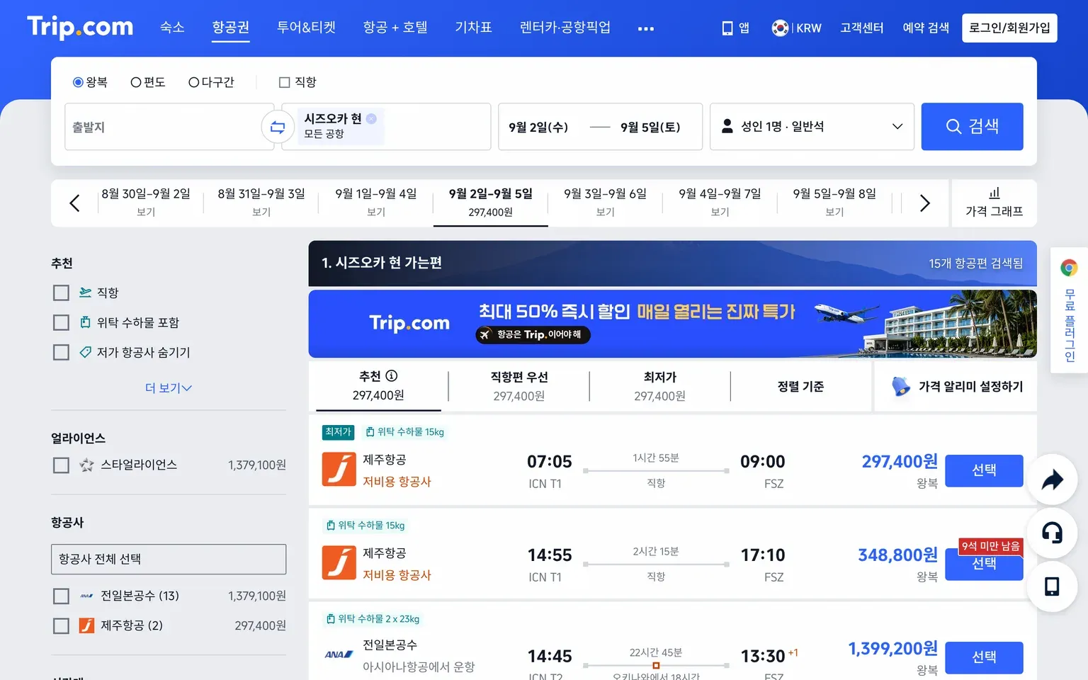The height and width of the screenshot is (680, 1088).
Task: Check 스타얼라이언스 alliance filter
Action: click(62, 465)
